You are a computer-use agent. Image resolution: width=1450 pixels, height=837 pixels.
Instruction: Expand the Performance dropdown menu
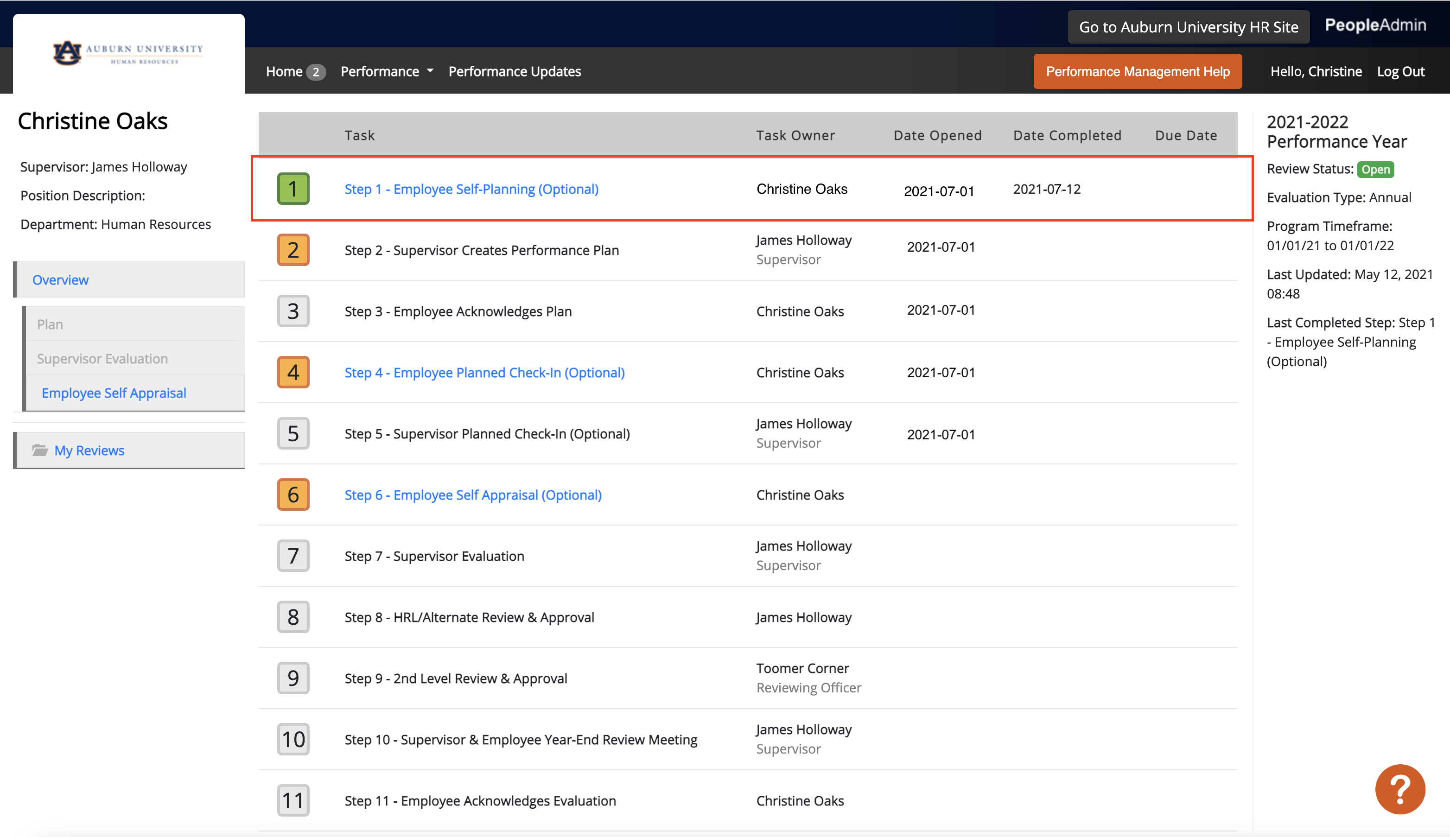point(387,71)
